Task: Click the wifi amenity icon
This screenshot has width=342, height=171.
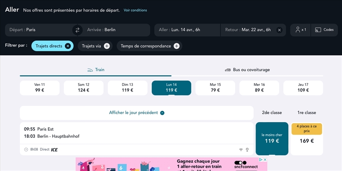Action: pos(241,150)
